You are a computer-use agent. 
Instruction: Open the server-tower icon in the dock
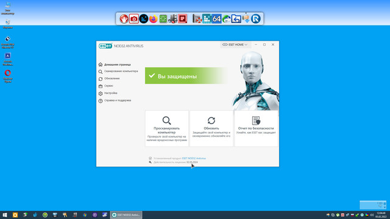172,19
